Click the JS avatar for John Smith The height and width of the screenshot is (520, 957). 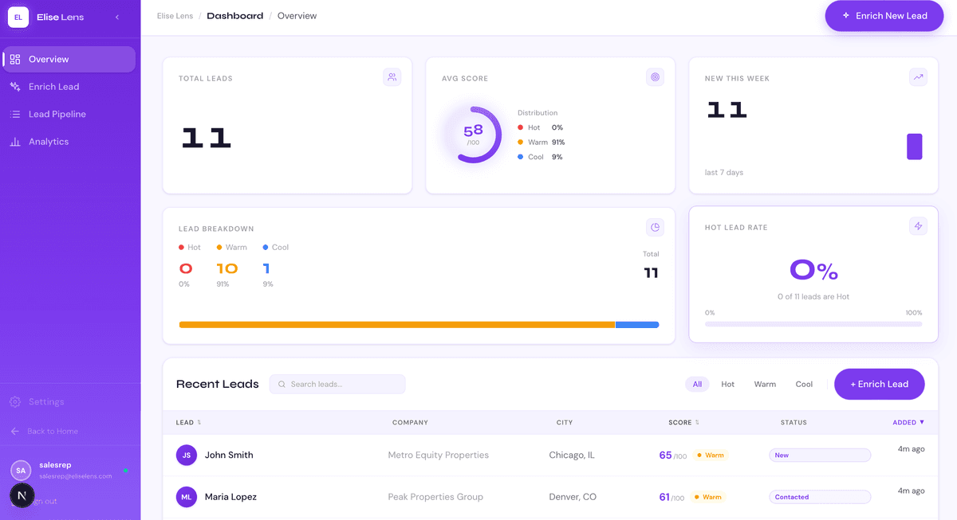coord(186,455)
